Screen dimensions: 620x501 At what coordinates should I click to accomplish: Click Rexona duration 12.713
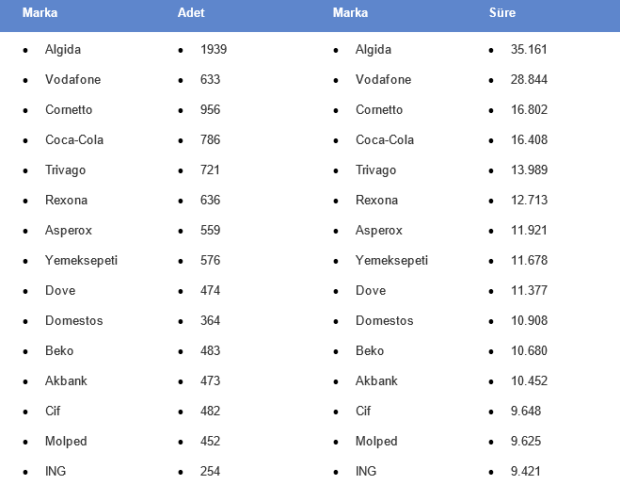(x=529, y=201)
